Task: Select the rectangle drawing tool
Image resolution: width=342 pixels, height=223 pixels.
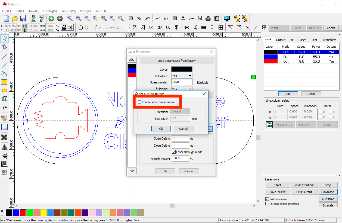Action: 4,82
